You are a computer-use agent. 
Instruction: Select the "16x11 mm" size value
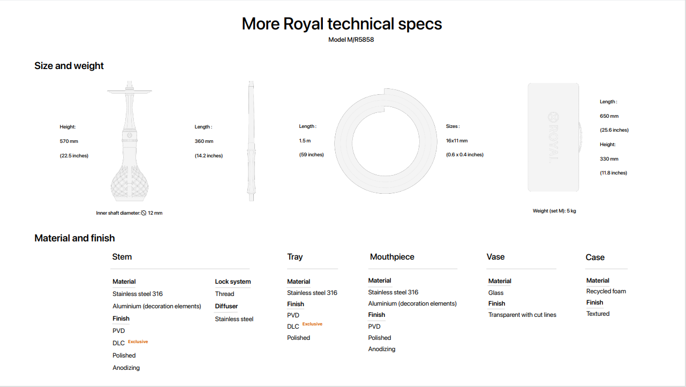point(457,141)
